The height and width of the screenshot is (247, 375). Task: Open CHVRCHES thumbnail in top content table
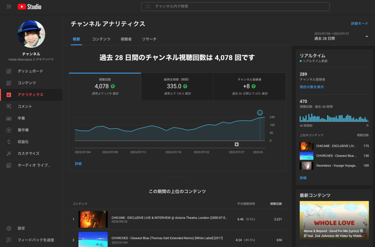pyautogui.click(x=93, y=240)
